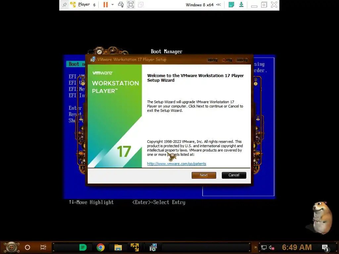Viewport: 339px width, 254px height.
Task: Click the Welcome to VMware Workstation heading
Action: coord(195,78)
